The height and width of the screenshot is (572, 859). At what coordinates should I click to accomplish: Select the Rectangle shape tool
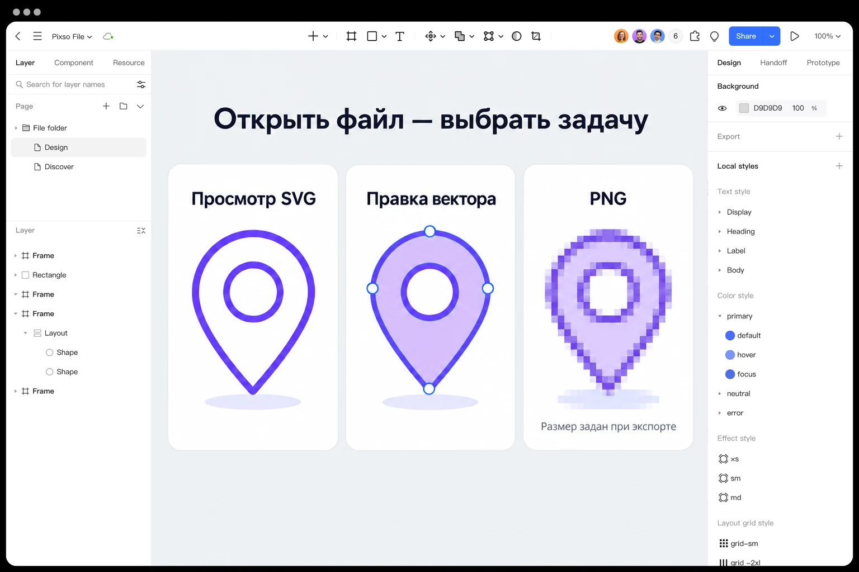coord(372,36)
